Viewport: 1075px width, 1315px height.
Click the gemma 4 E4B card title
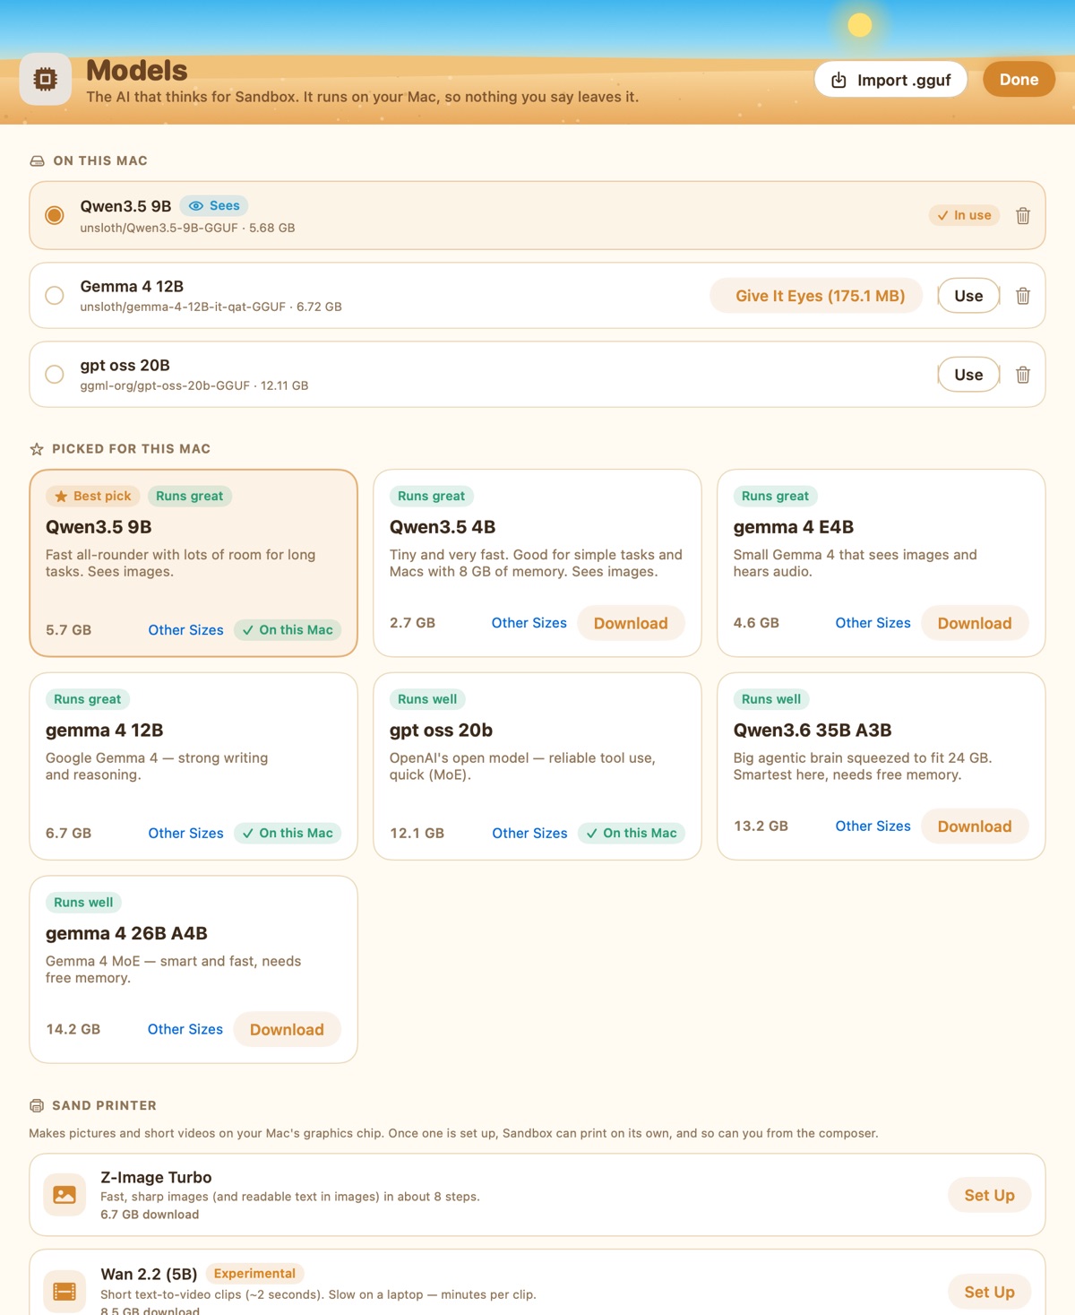click(794, 527)
